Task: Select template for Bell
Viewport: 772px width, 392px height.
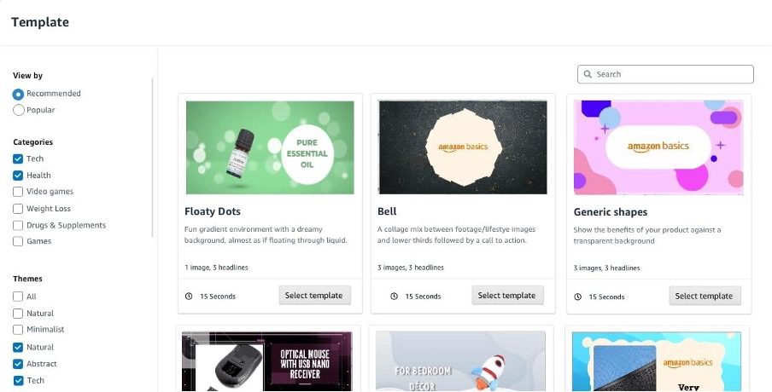Action: point(507,296)
